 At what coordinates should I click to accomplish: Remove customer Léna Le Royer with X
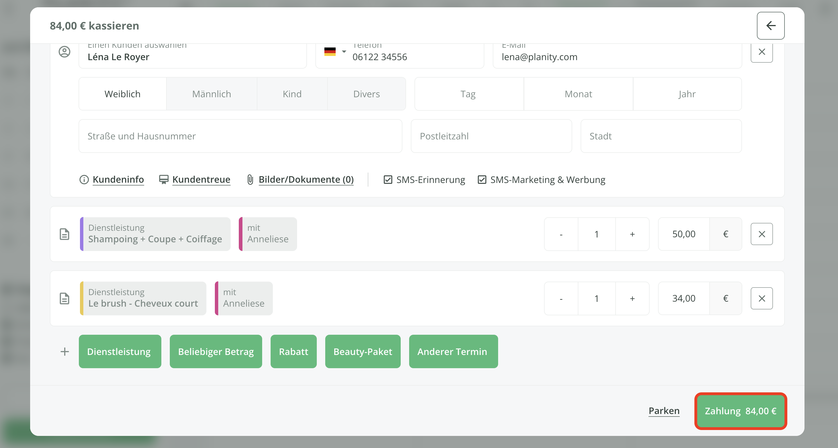[762, 52]
